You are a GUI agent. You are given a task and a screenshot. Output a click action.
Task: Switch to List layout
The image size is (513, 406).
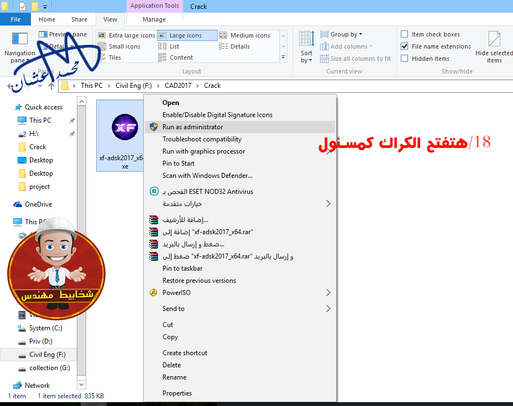pyautogui.click(x=169, y=46)
